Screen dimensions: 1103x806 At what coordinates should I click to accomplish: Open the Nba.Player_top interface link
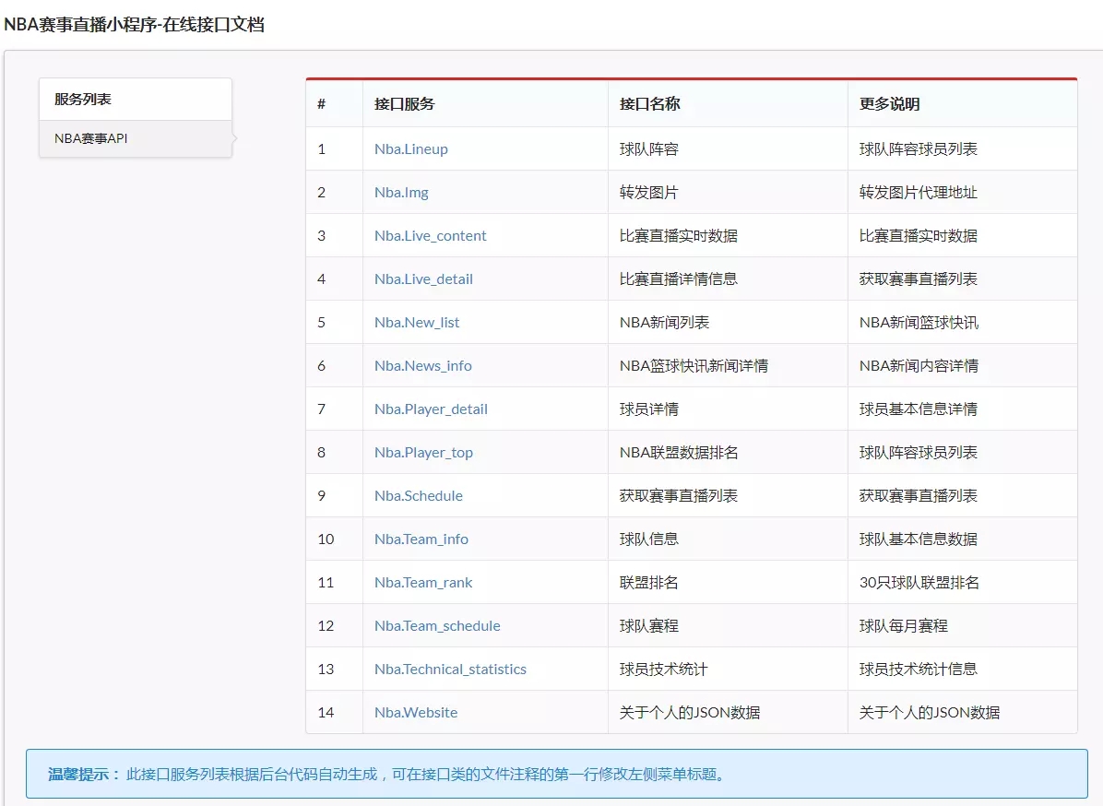(423, 453)
